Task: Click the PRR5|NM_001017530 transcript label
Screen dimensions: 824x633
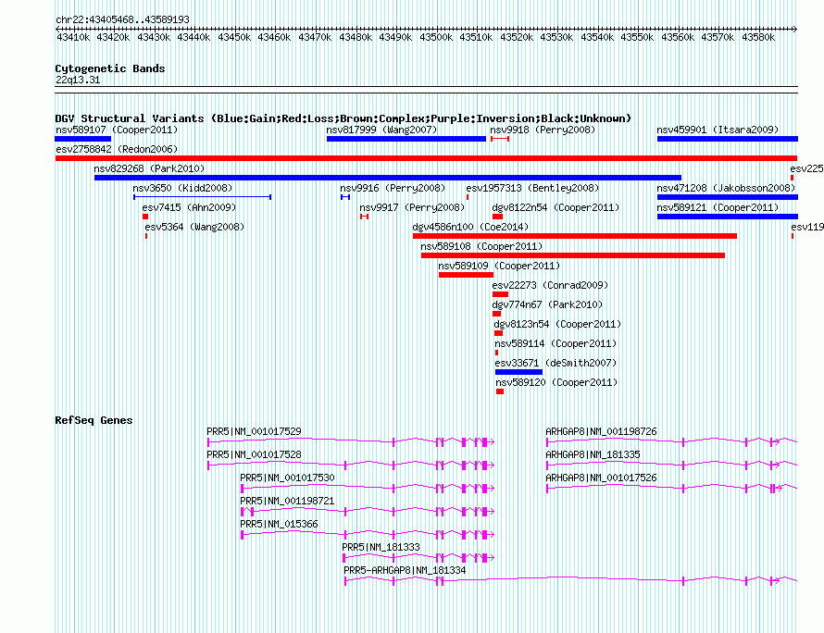Action: tap(287, 478)
